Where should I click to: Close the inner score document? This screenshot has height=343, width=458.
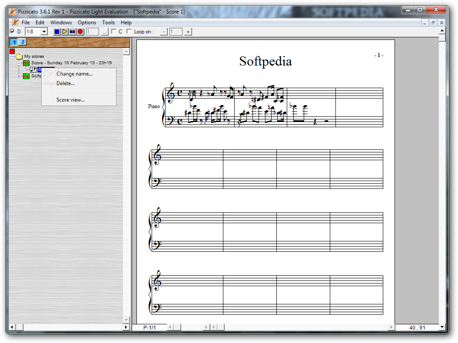coord(441,23)
